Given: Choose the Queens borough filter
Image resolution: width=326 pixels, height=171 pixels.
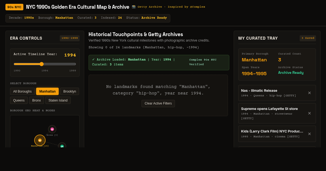Looking at the screenshot, I should (x=19, y=100).
